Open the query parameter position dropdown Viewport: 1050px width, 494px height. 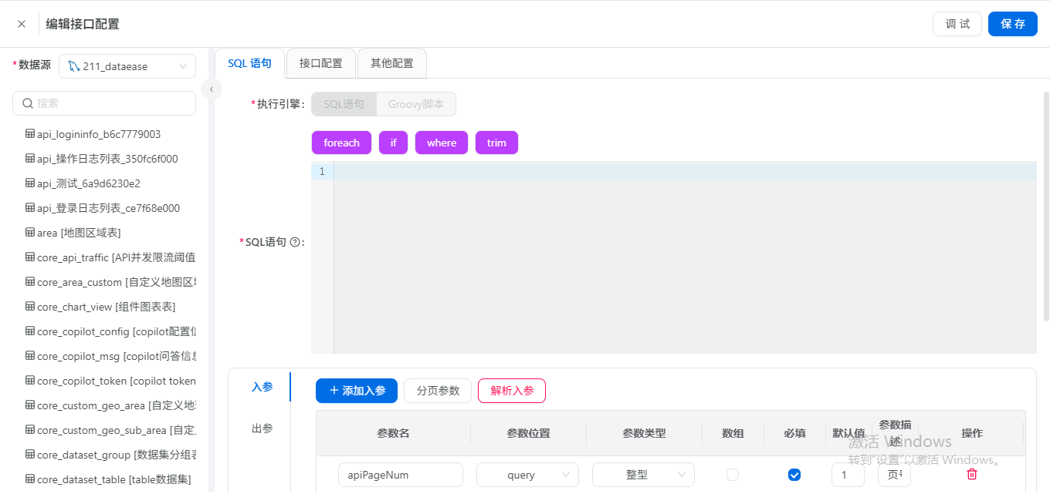click(527, 475)
